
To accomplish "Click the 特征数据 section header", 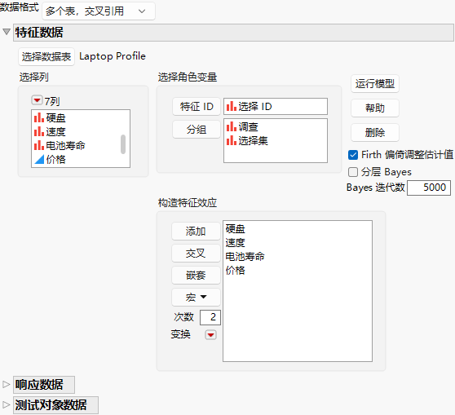I will 233,33.
